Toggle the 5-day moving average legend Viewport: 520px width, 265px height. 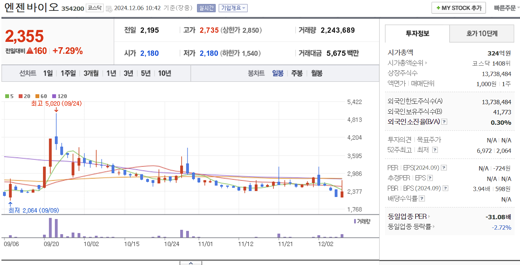(6, 96)
